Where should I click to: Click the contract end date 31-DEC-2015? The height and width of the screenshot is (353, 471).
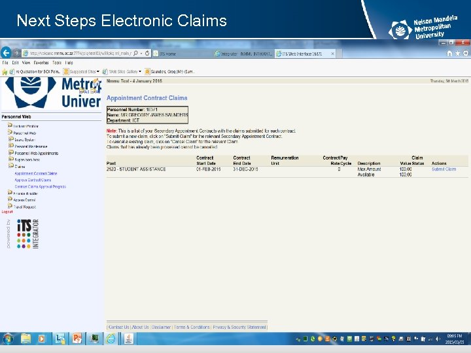click(x=245, y=169)
